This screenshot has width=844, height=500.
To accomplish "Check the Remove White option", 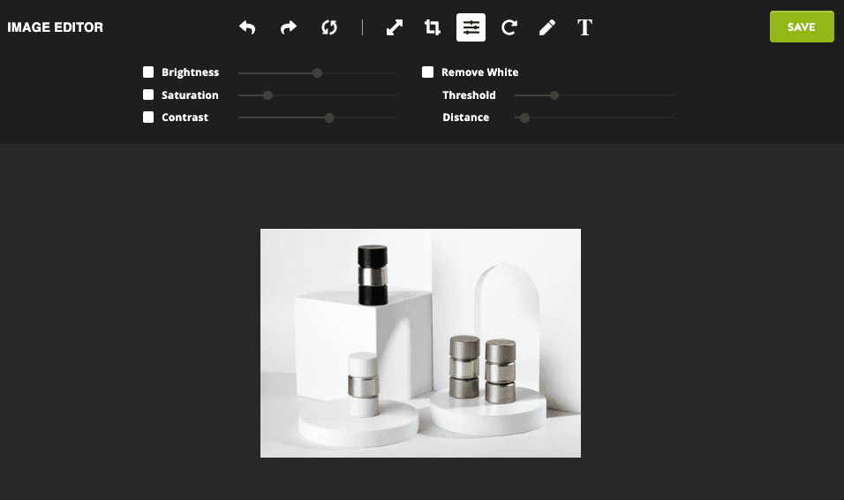I will [427, 72].
